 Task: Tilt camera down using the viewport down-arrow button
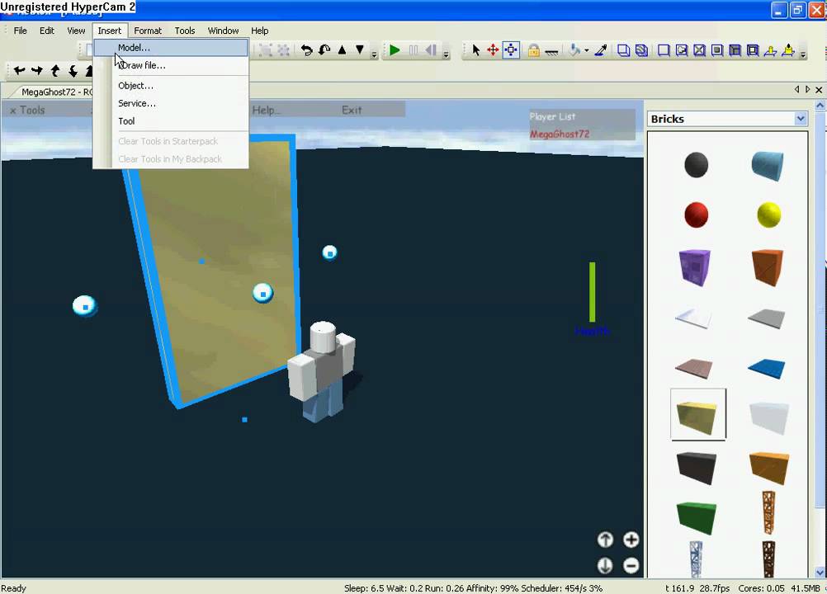point(605,566)
